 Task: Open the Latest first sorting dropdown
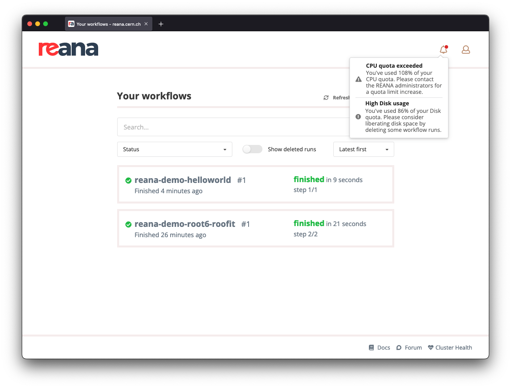363,149
